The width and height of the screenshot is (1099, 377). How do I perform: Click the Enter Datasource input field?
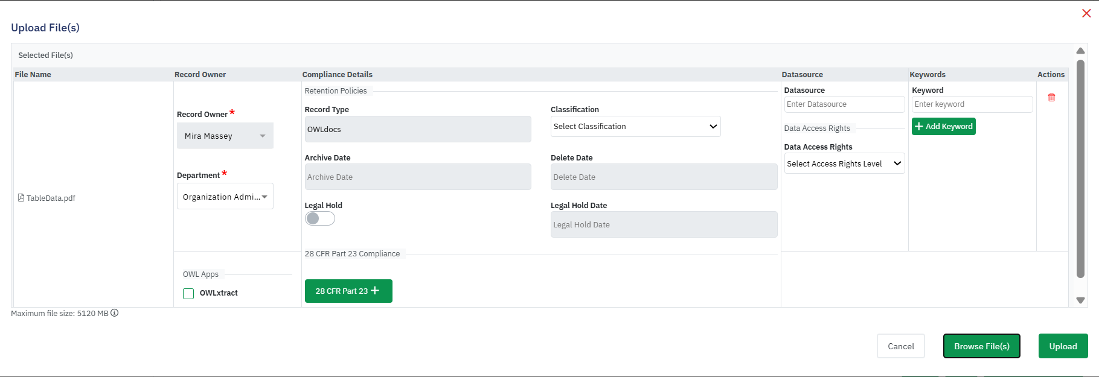(844, 104)
